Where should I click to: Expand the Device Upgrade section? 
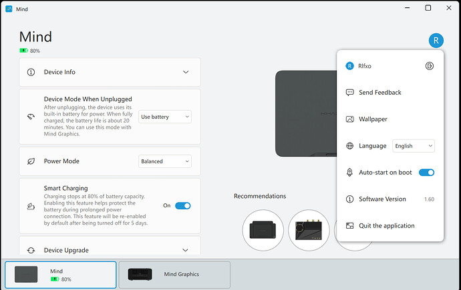(186, 250)
